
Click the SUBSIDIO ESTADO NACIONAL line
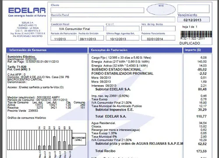(117, 69)
